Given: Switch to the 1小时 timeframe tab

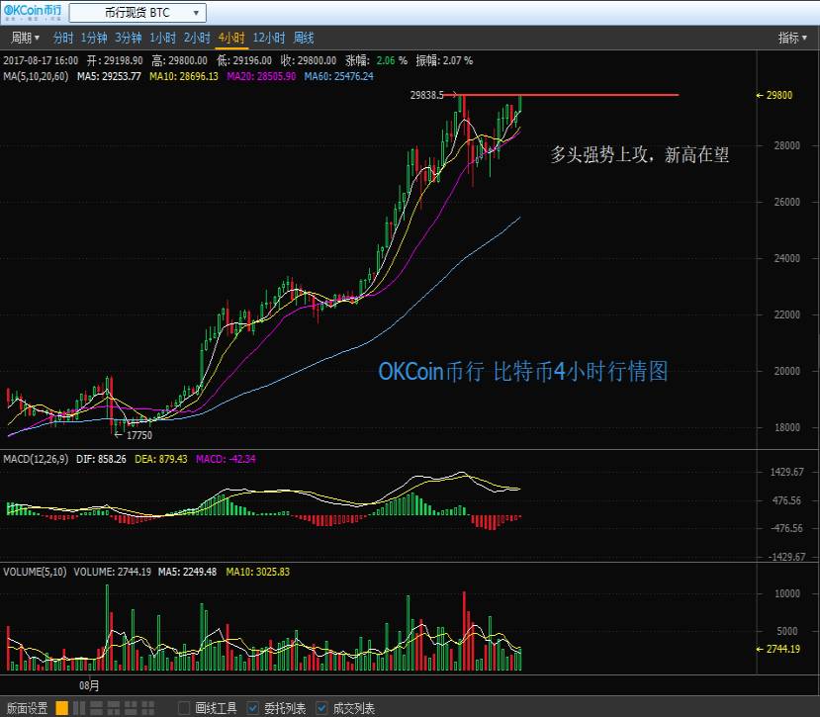Looking at the screenshot, I should (x=162, y=38).
